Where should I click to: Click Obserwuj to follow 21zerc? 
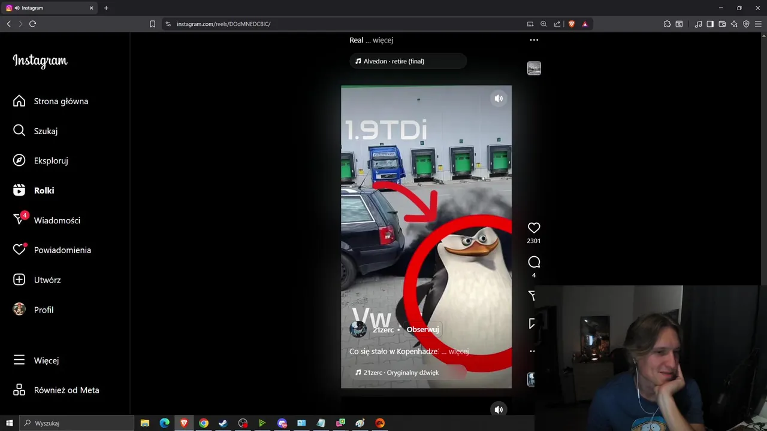pyautogui.click(x=422, y=330)
